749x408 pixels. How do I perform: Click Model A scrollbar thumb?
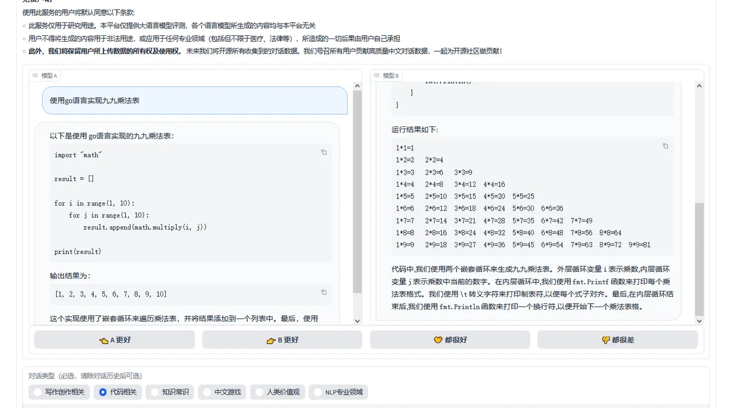point(357,192)
